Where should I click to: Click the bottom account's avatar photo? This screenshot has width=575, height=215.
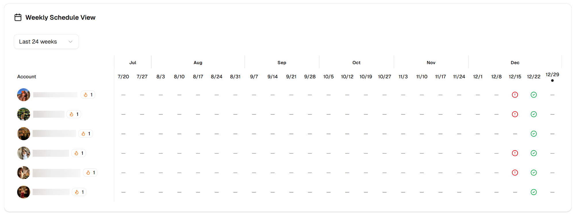pyautogui.click(x=23, y=192)
